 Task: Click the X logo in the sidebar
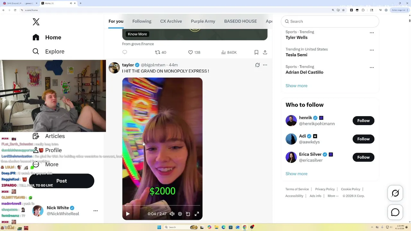pyautogui.click(x=36, y=22)
